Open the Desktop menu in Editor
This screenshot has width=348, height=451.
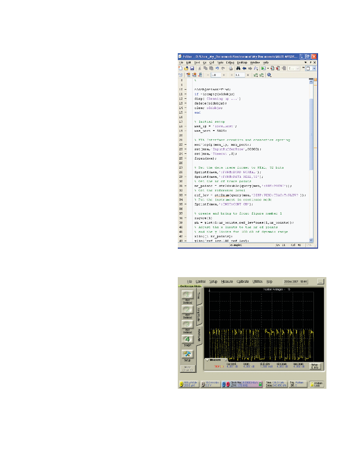coord(242,62)
